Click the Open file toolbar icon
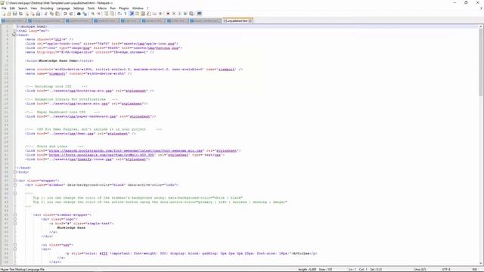484x272 pixels. 9,14
